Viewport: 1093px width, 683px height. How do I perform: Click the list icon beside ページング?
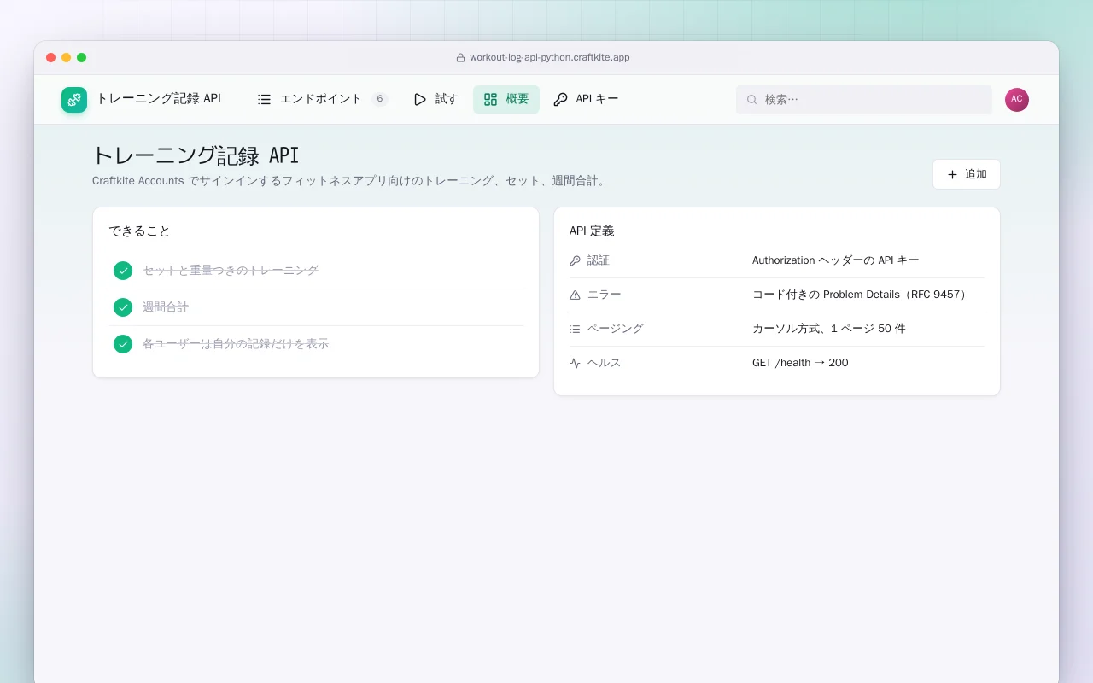tap(575, 329)
